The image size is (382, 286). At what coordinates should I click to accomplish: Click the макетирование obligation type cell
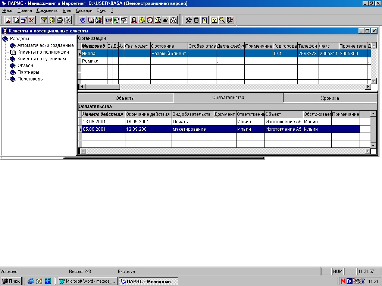tap(193, 129)
